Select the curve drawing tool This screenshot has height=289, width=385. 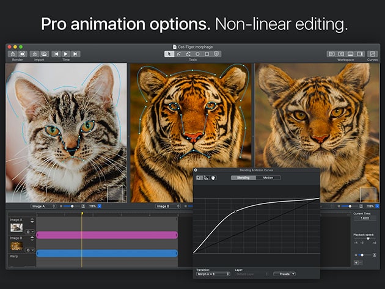pos(178,54)
